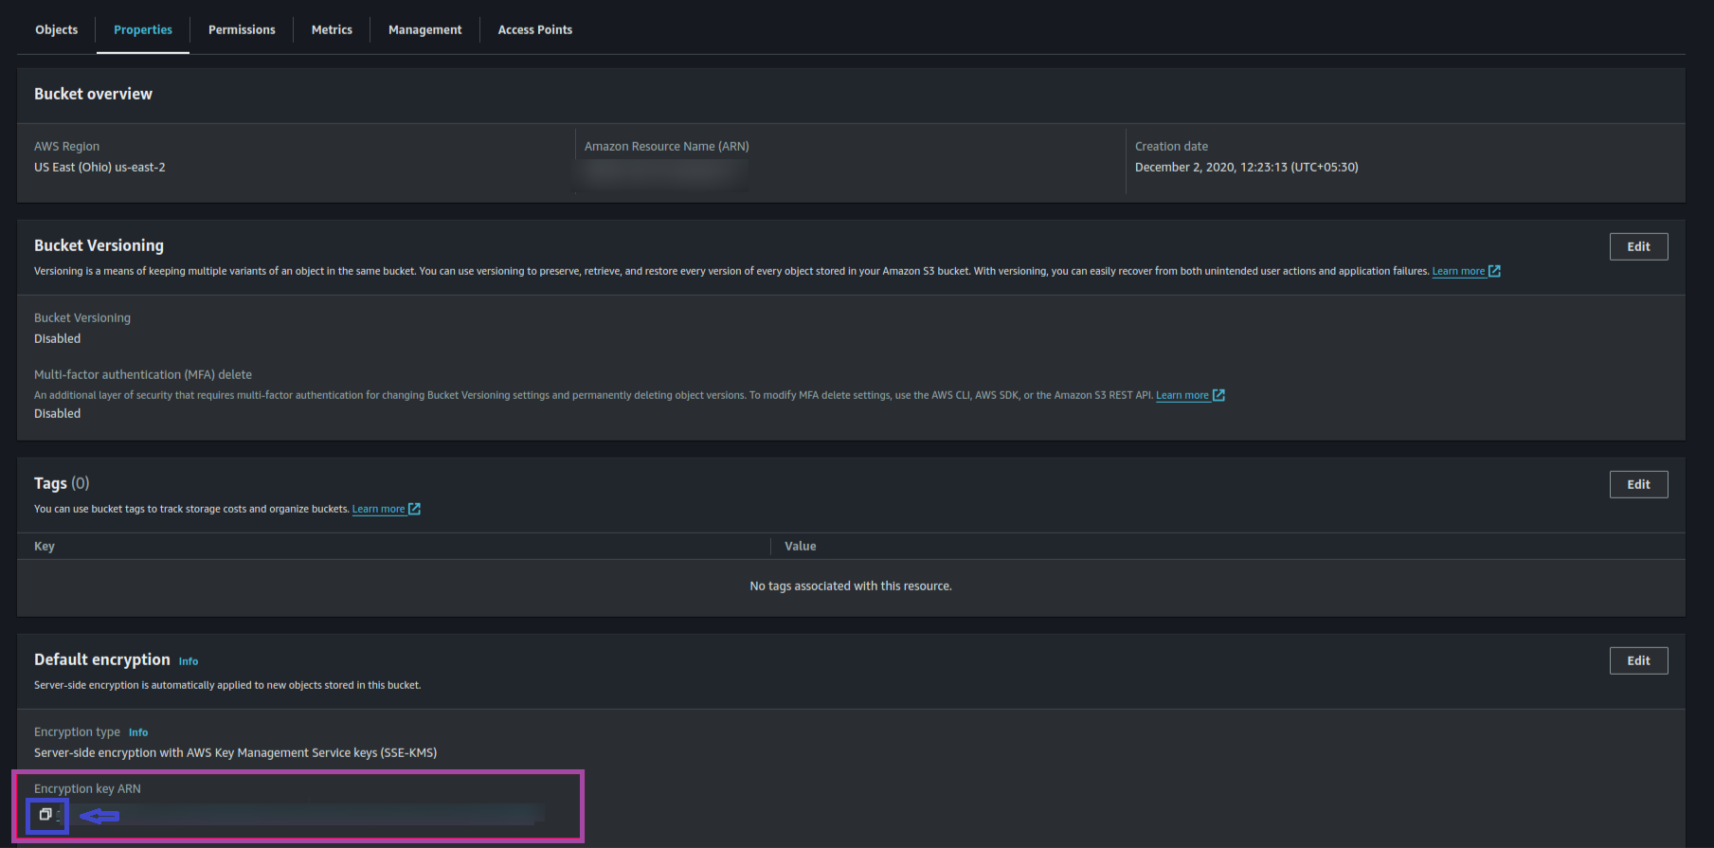
Task: Open Learn more link about Bucket Versioning
Action: pos(1457,271)
